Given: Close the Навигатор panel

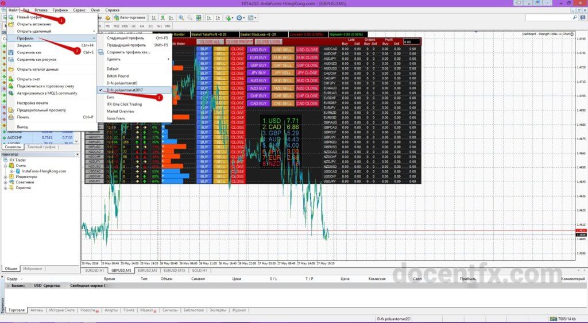Looking at the screenshot, I should [78, 154].
